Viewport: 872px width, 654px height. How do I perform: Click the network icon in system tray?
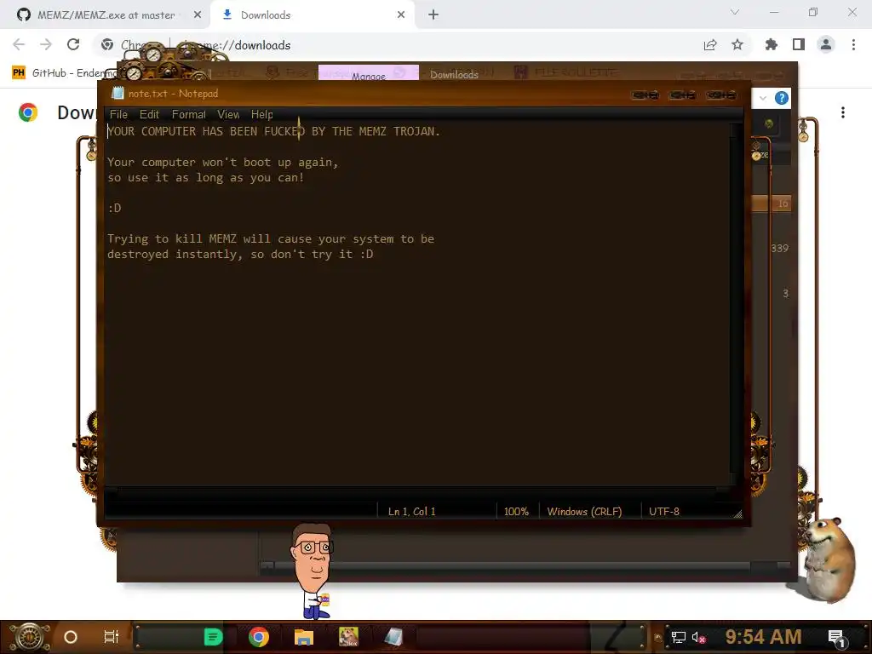tap(679, 637)
